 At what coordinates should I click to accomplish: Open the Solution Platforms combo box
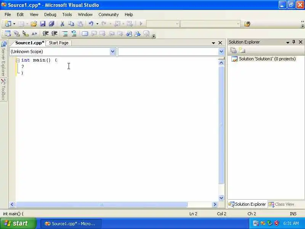coord(210,24)
